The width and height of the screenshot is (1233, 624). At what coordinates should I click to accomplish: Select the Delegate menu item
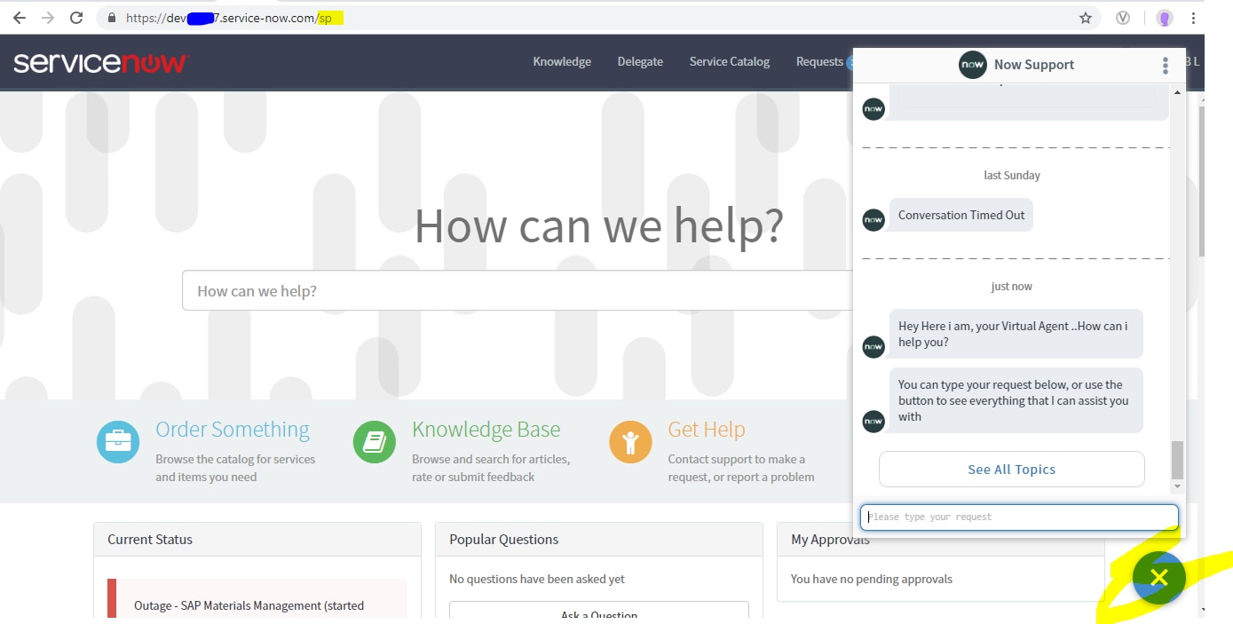point(640,62)
